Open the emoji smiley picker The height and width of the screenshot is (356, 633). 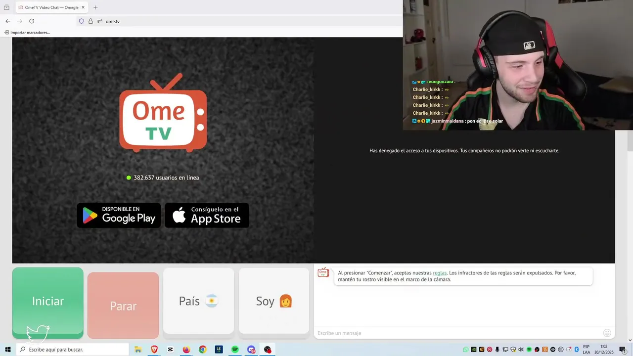coord(607,333)
